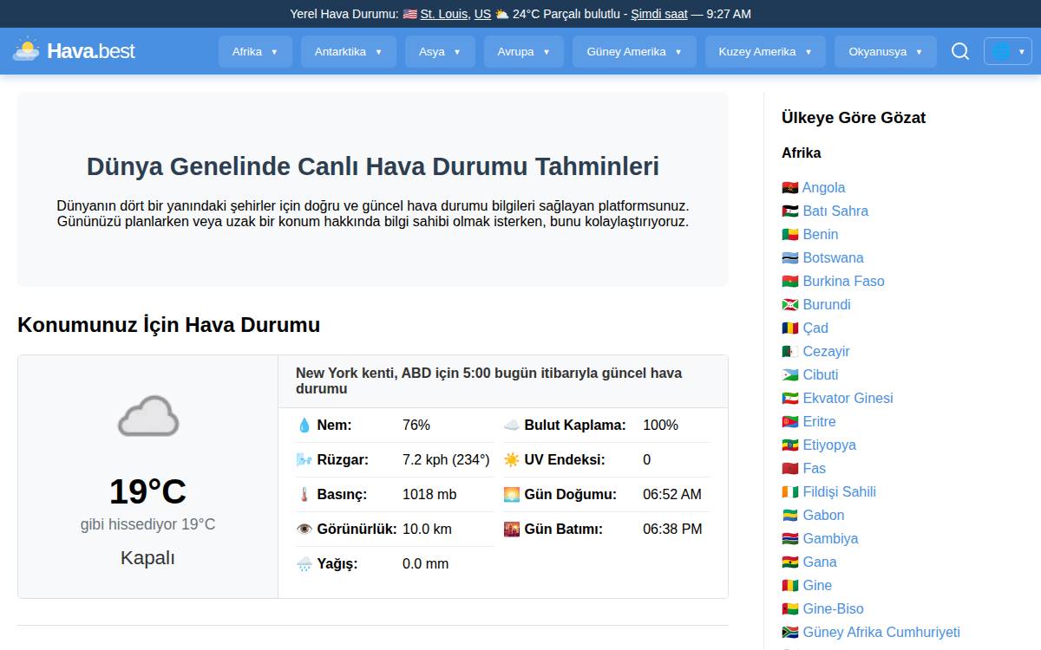Click the 19°C temperature reading
The image size is (1041, 650).
147,491
